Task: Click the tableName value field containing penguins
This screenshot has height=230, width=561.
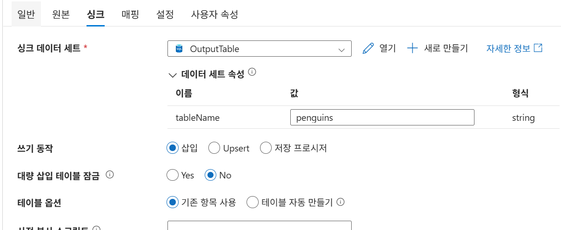Action: tap(382, 118)
